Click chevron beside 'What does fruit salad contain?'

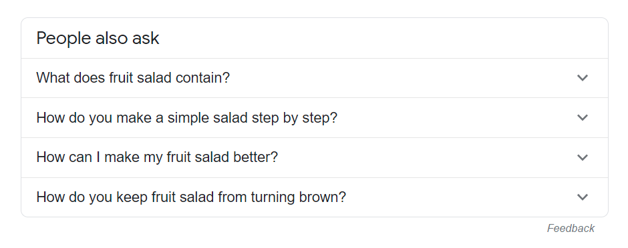coord(583,78)
